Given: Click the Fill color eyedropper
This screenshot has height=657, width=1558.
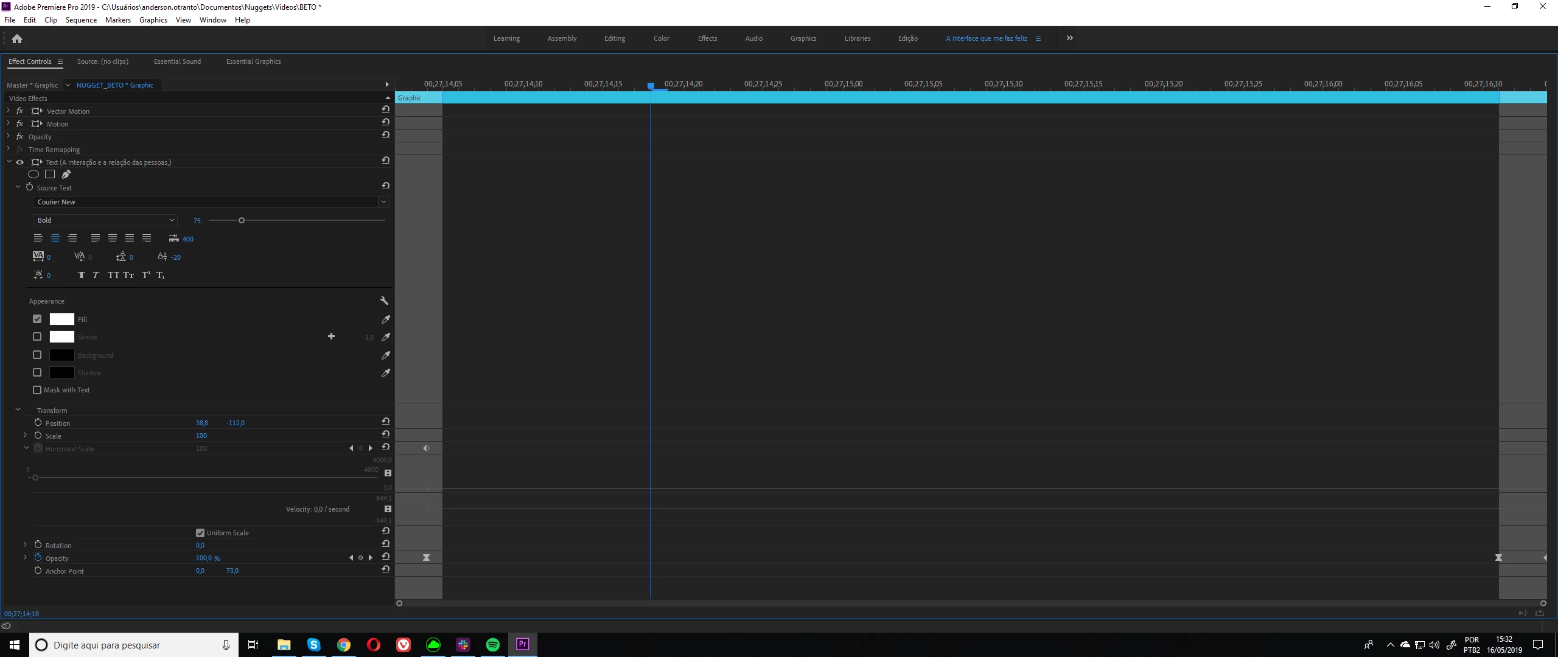Looking at the screenshot, I should (385, 319).
